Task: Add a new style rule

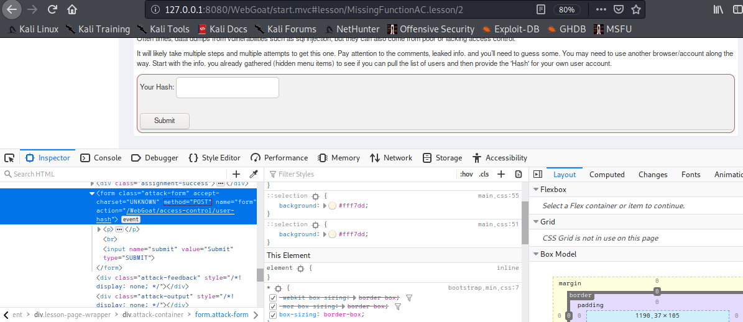Action: [501, 174]
